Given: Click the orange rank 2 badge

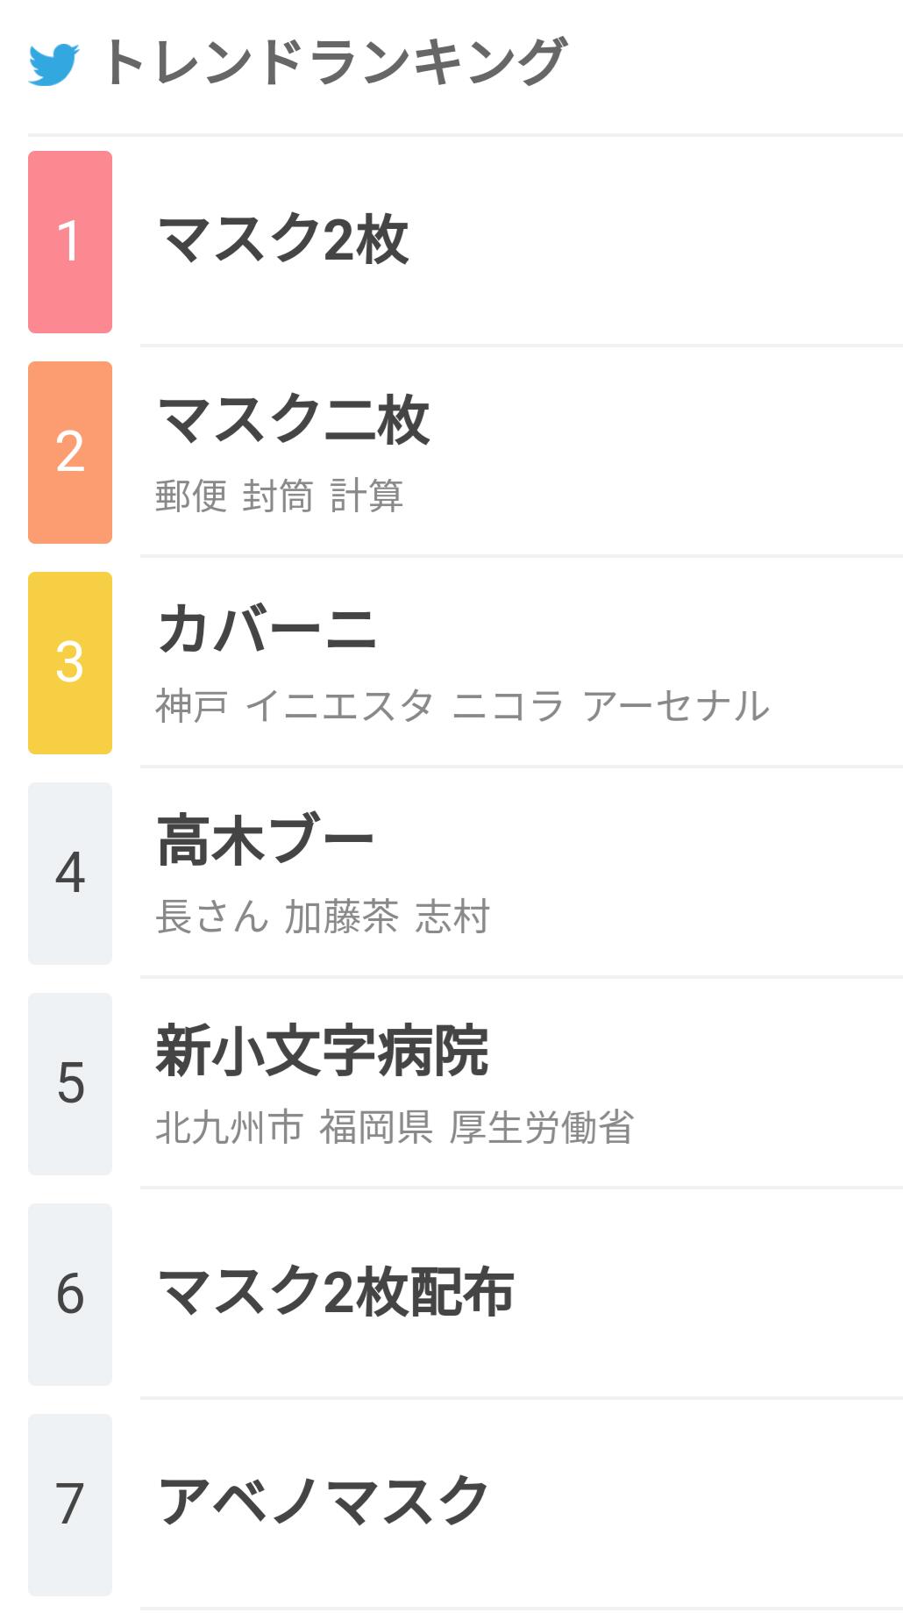Looking at the screenshot, I should [x=70, y=453].
